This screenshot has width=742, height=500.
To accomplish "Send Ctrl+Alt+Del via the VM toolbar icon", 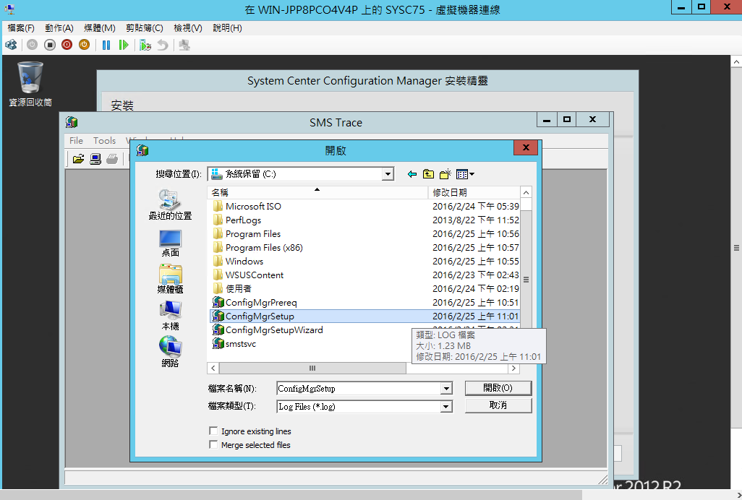I will [11, 45].
